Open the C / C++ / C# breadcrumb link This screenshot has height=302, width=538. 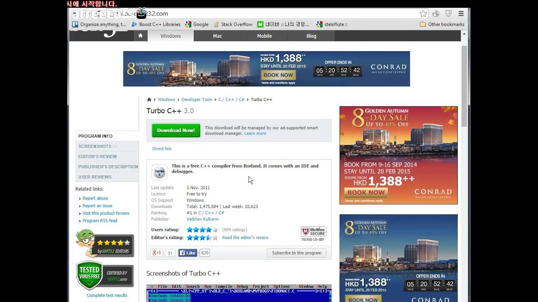coord(231,99)
